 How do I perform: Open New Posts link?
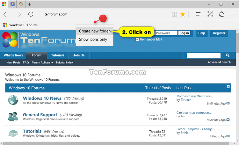13,62
